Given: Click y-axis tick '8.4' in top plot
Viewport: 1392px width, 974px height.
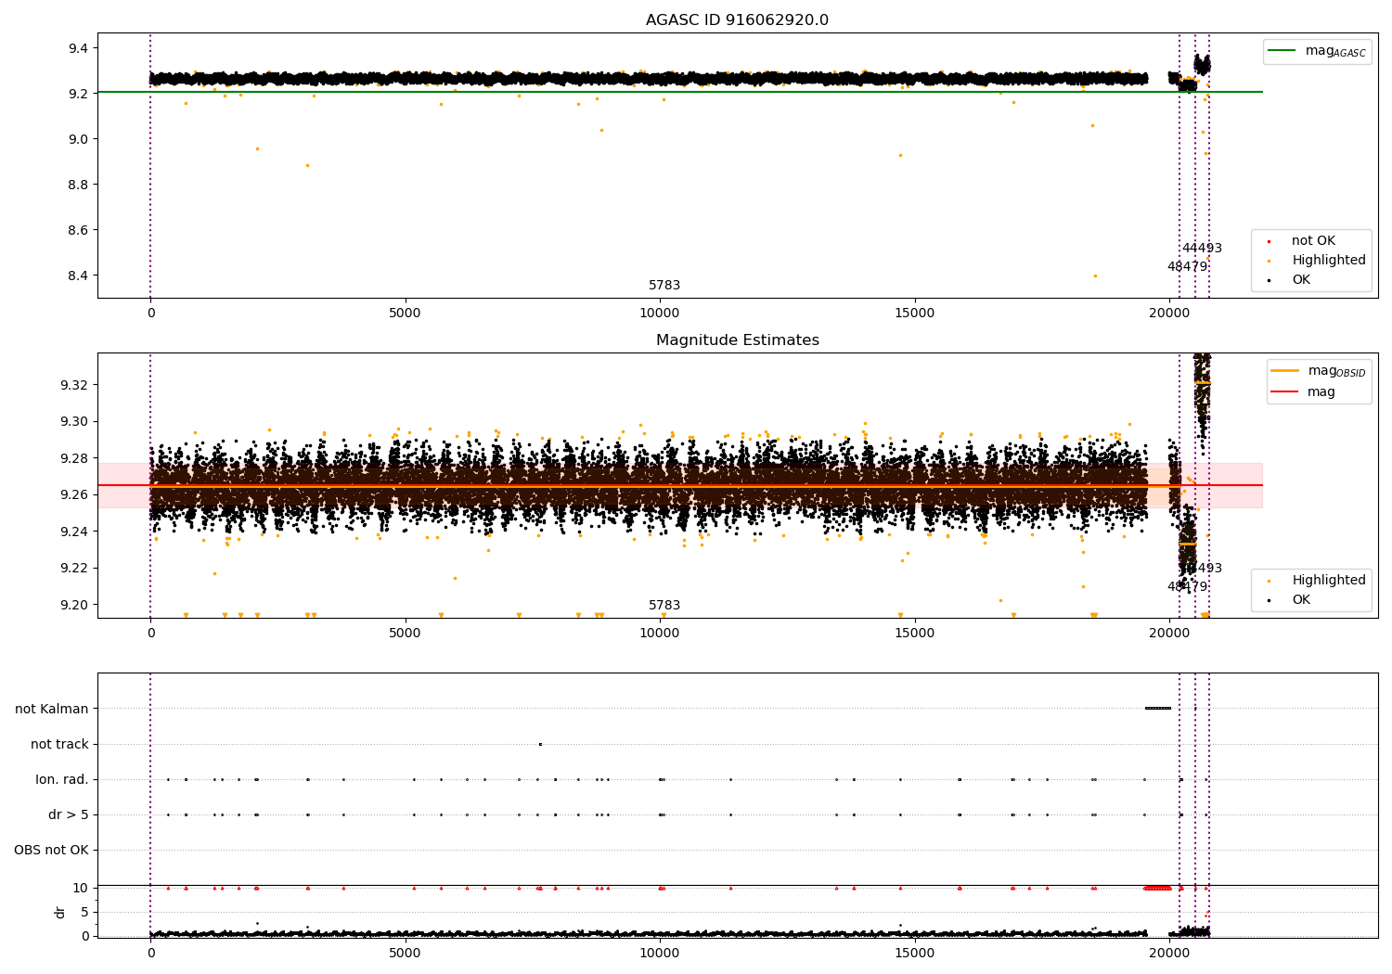Looking at the screenshot, I should click(79, 276).
